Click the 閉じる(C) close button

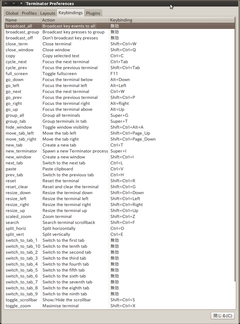[x=223, y=315]
